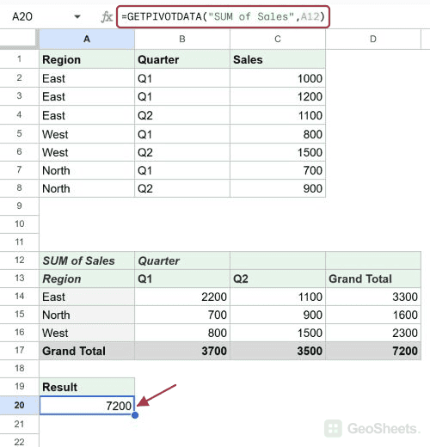Viewport: 430px width, 447px height.
Task: Select West Grand Total 2300
Action: pos(373,333)
